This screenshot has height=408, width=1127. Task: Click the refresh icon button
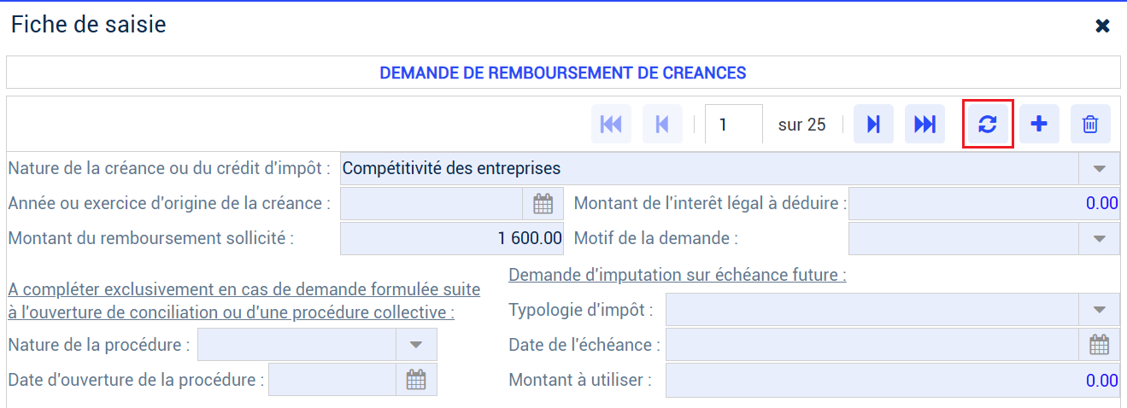pyautogui.click(x=988, y=125)
